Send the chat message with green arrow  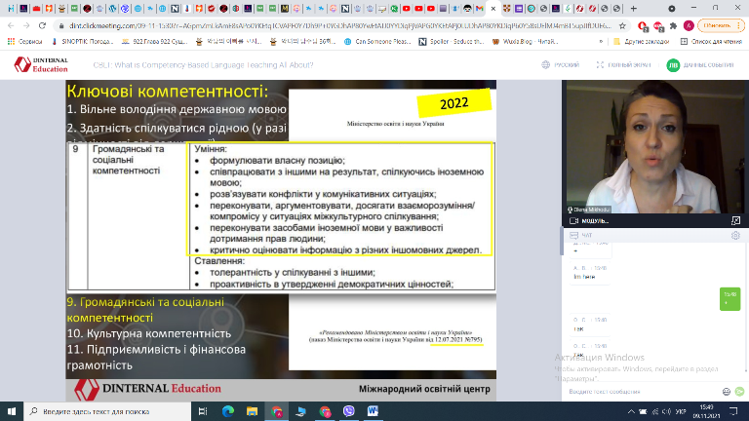click(739, 392)
